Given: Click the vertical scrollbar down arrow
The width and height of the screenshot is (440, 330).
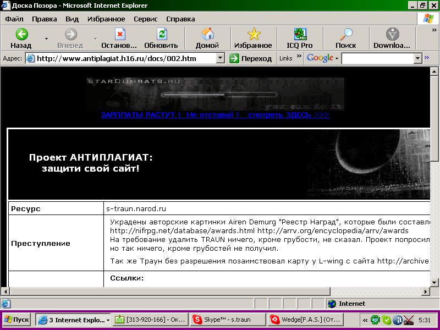Looking at the screenshot, I should (x=434, y=282).
